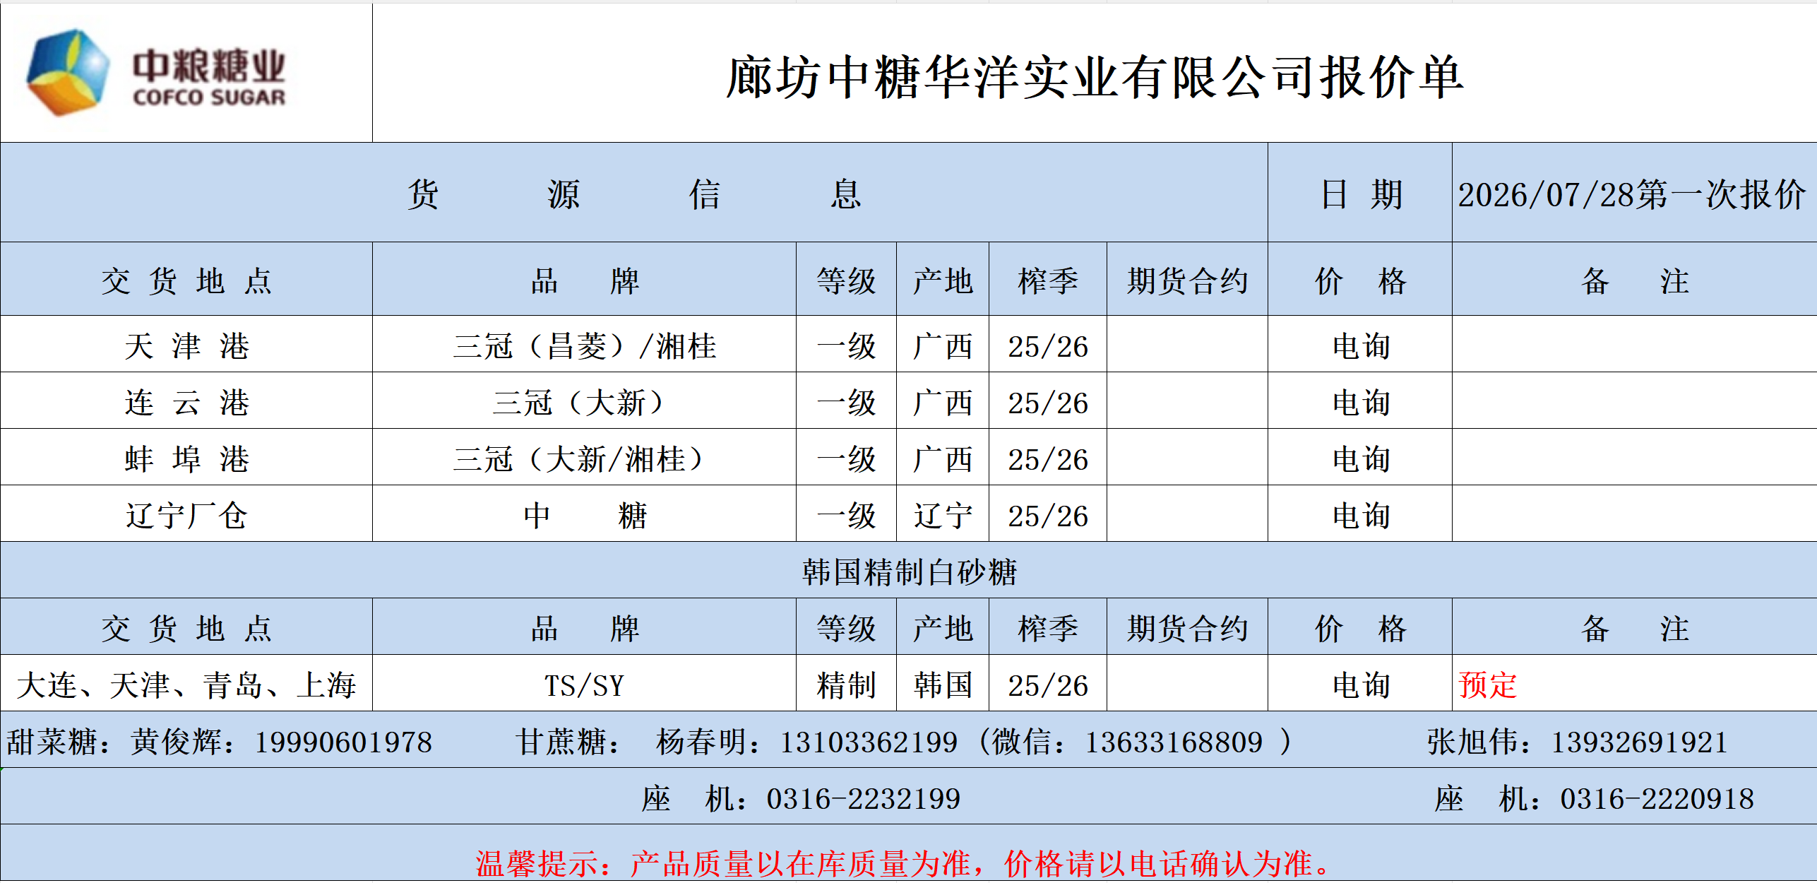Click 品牌 header above the TS/SY cell

[585, 627]
